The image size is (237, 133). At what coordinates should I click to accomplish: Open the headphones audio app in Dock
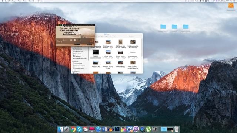(111, 129)
